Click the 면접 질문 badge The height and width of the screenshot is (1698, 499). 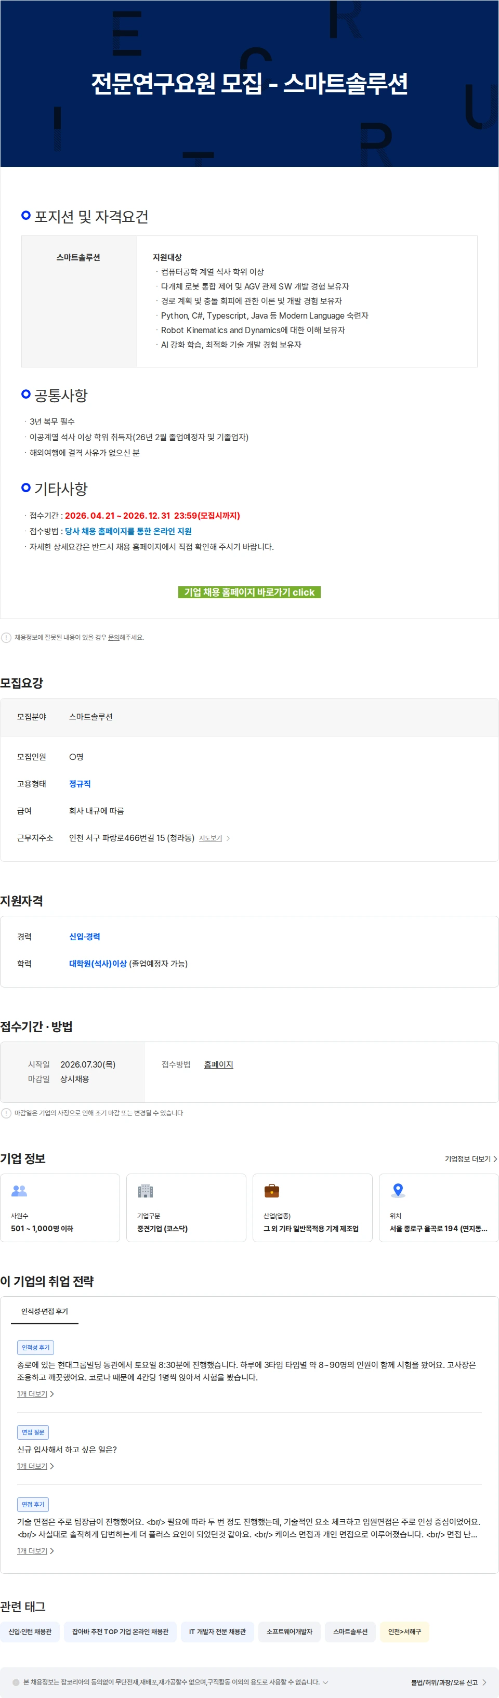point(33,1432)
